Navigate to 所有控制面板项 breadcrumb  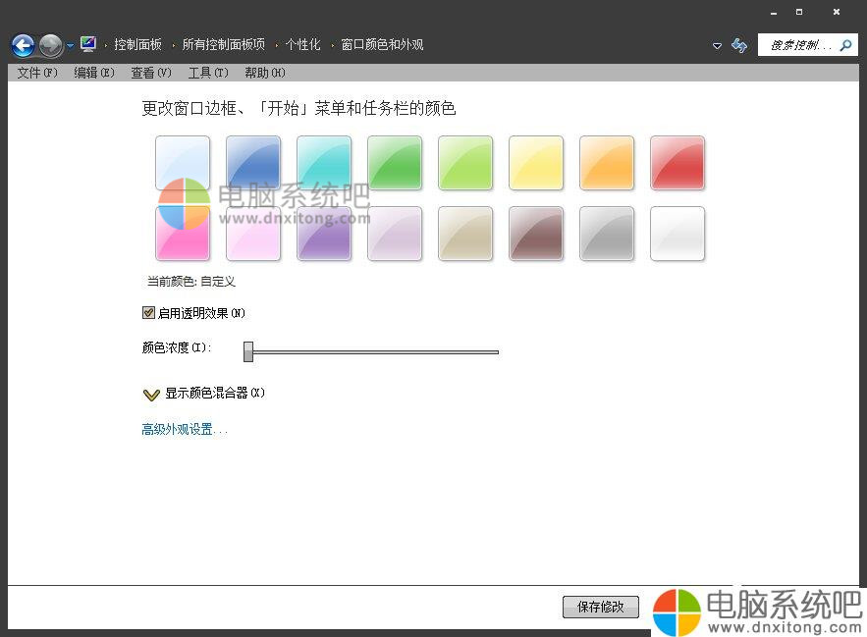[224, 44]
